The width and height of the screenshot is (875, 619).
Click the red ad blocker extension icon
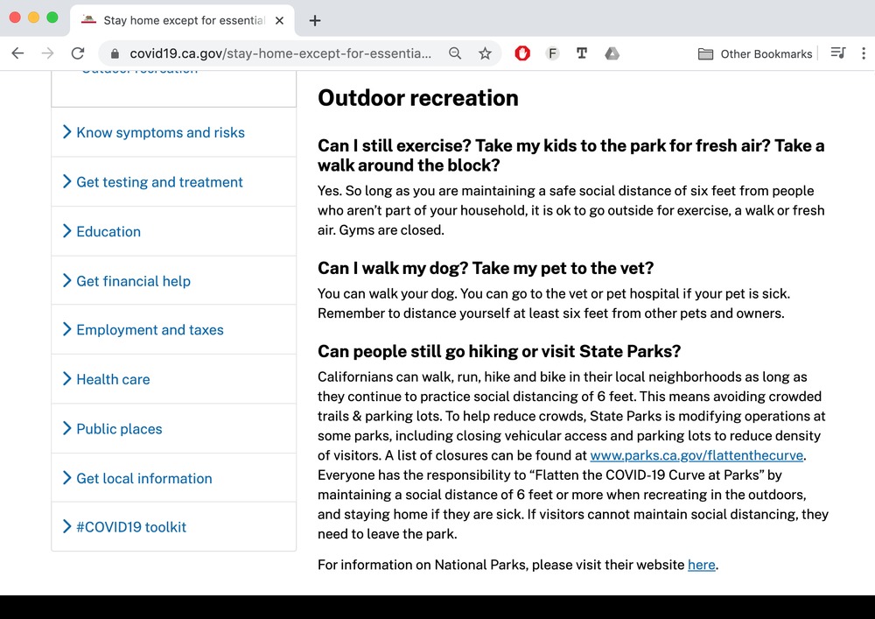522,53
